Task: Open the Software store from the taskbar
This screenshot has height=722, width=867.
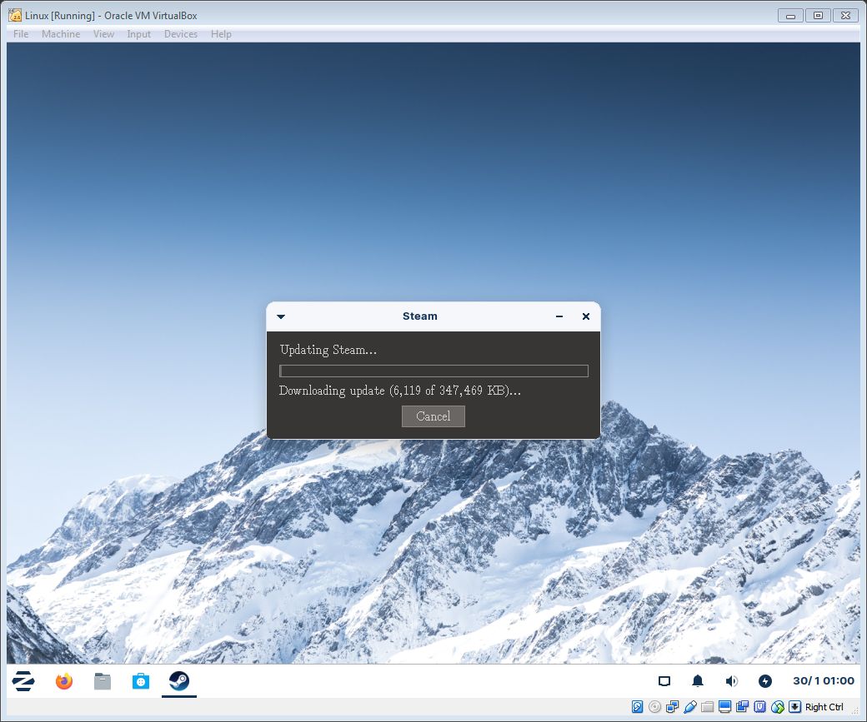Action: [140, 681]
